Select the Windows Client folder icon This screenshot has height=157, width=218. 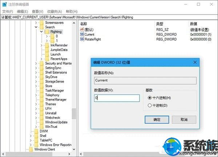(x=31, y=149)
